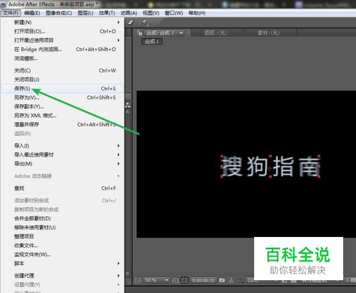356x293 pixels.
Task: Open the 50 % magnification dropdown
Action: coord(156,280)
